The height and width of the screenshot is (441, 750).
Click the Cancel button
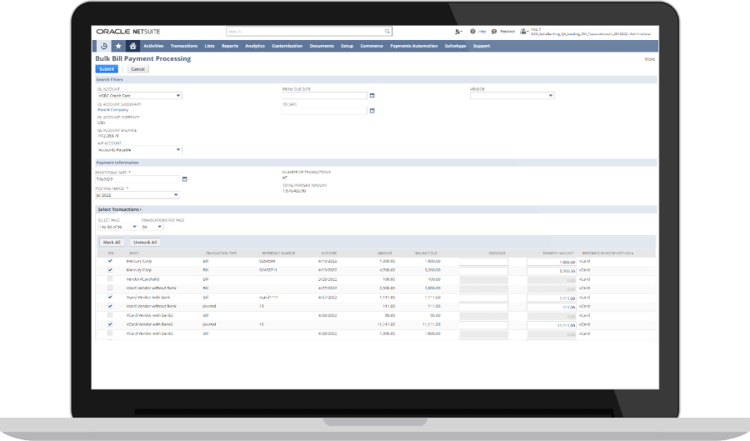click(x=137, y=69)
